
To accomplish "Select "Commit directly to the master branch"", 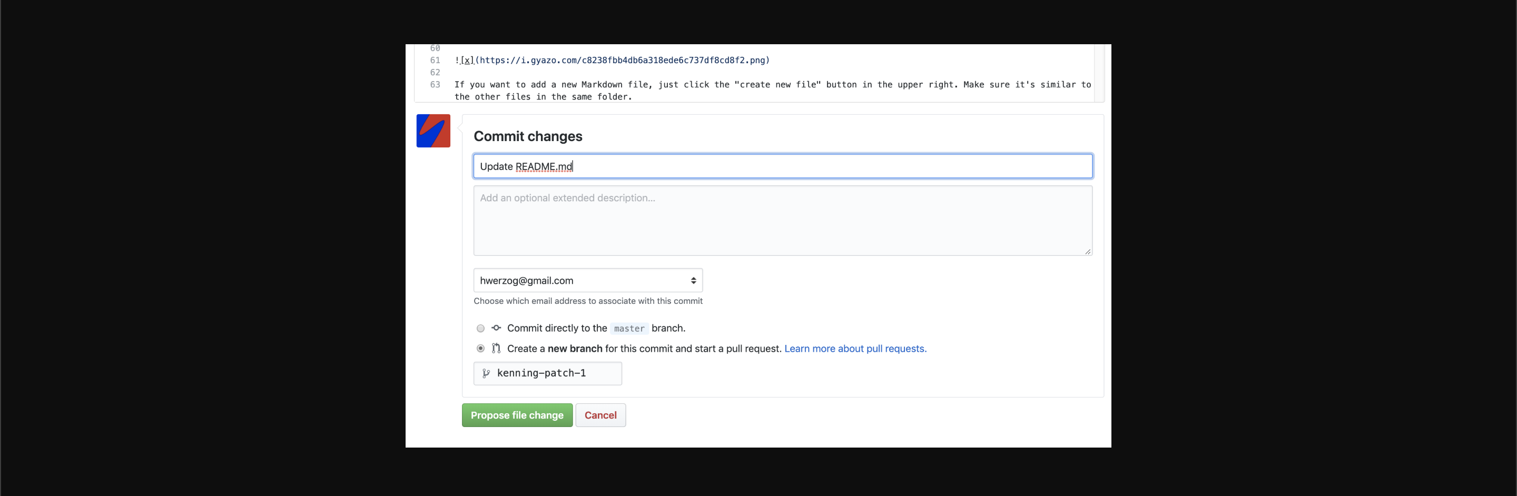I will (x=480, y=329).
